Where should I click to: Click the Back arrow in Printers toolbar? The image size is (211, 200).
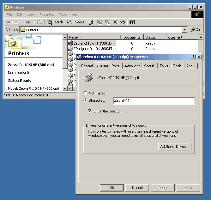point(13,22)
